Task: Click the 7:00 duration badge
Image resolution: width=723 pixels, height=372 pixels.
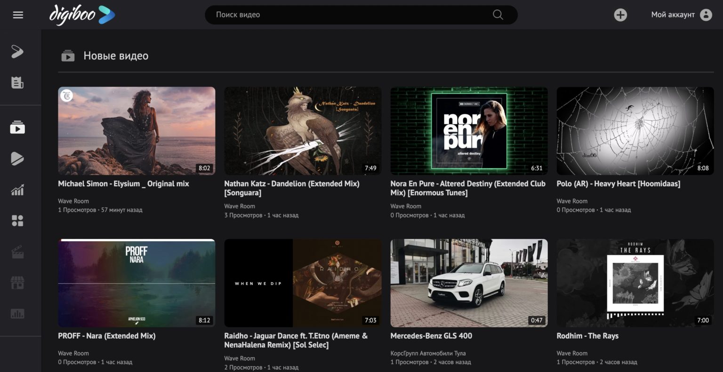Action: (x=703, y=320)
